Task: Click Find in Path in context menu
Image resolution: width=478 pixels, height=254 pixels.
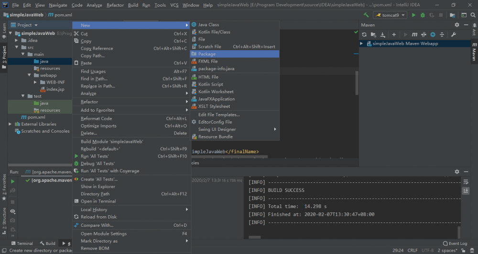Action: pyautogui.click(x=131, y=79)
